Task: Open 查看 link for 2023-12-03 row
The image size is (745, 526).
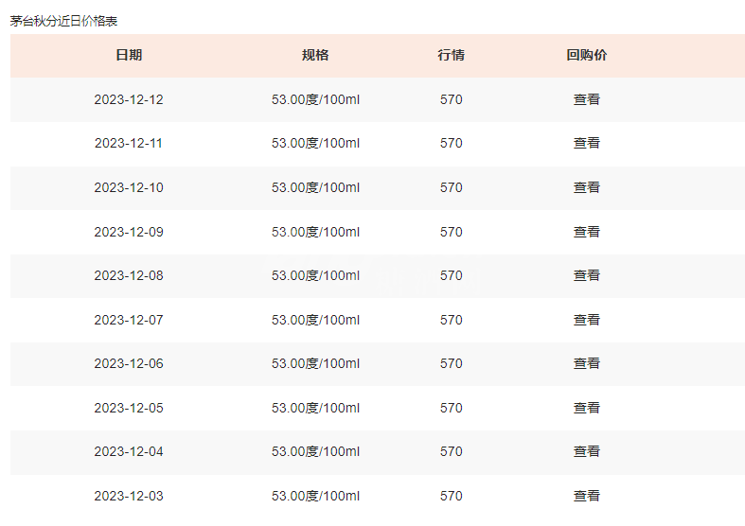Action: click(586, 496)
